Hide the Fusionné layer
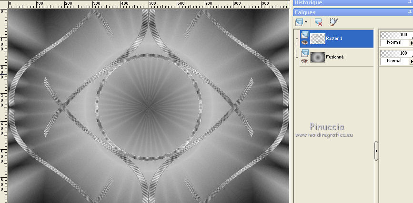 coord(305,61)
